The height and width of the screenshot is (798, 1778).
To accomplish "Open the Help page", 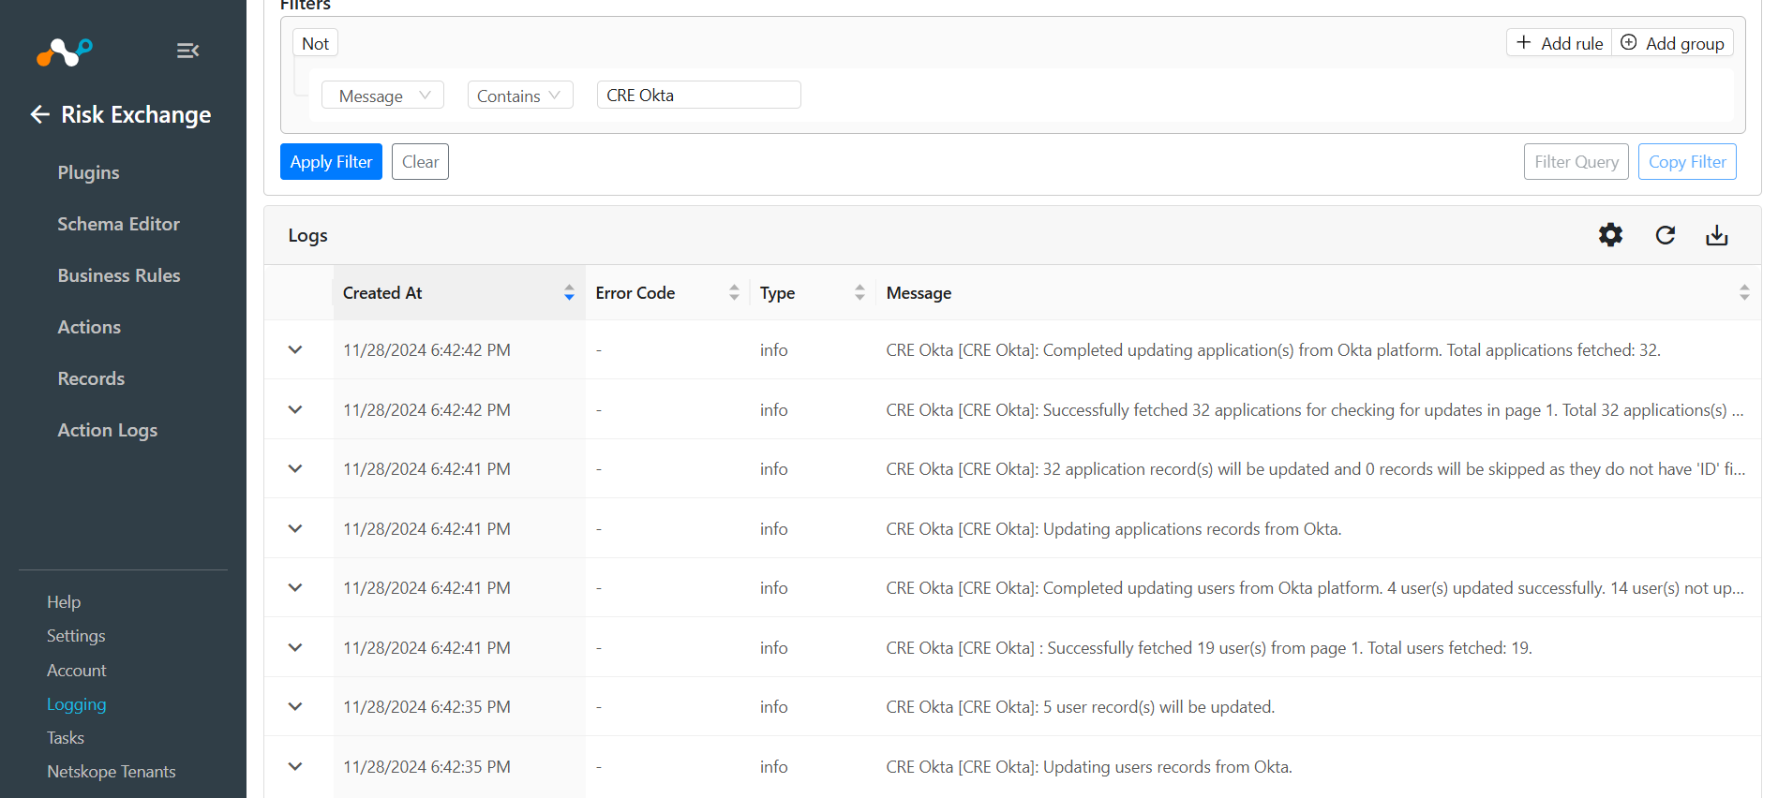I will [x=64, y=602].
